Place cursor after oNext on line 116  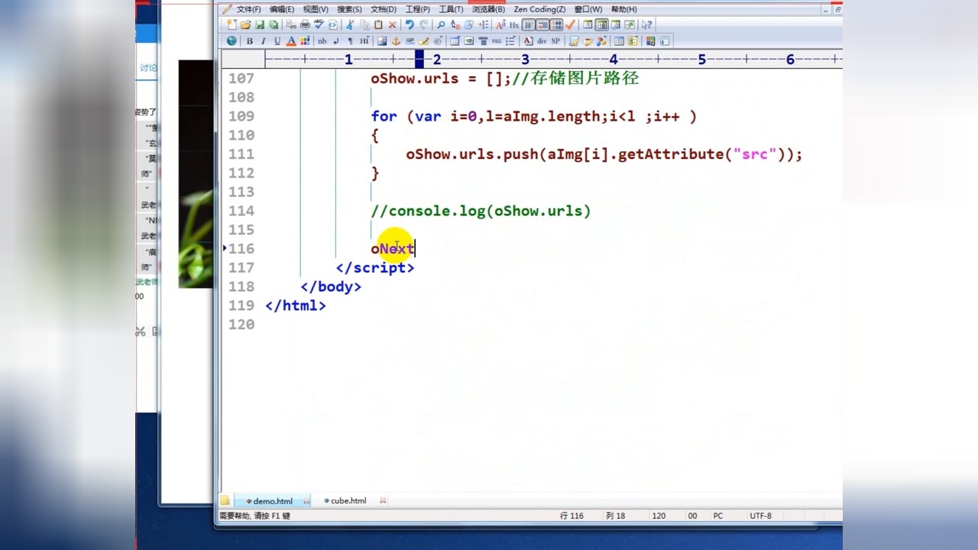coord(415,249)
